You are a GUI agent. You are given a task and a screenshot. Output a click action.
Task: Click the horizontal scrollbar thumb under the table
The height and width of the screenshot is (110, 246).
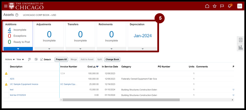[121, 100]
